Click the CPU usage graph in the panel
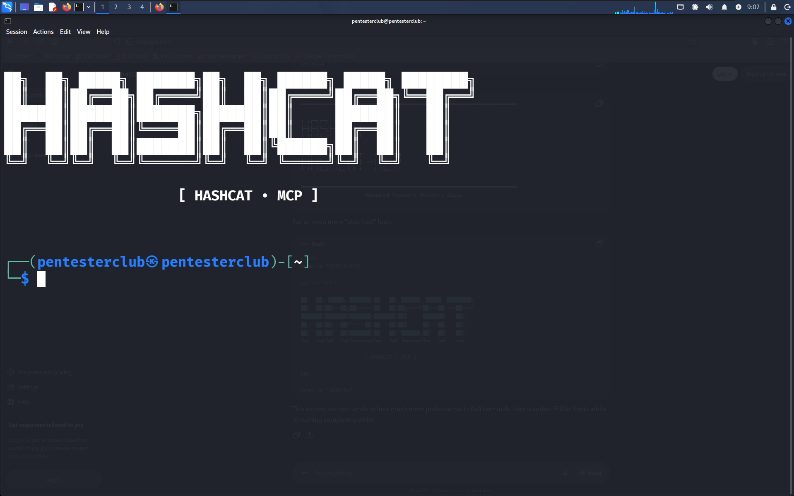Screen dimensions: 794x496 click(643, 7)
